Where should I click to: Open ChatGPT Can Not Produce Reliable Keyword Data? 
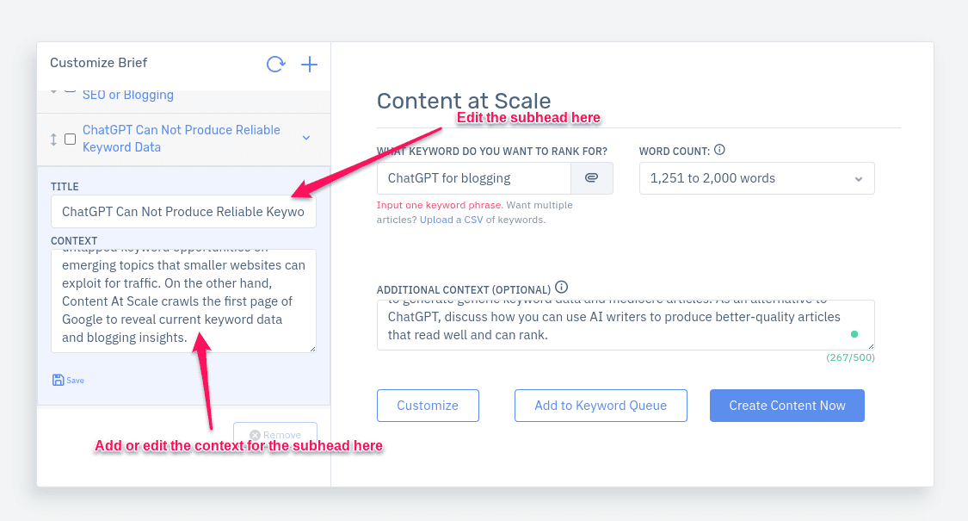pyautogui.click(x=182, y=139)
